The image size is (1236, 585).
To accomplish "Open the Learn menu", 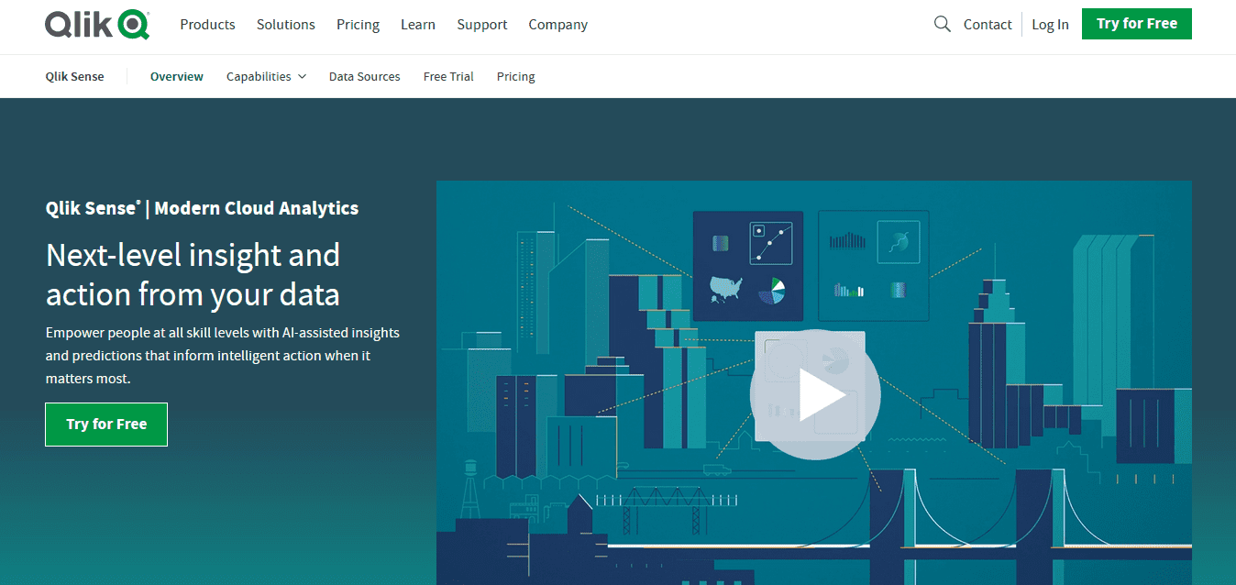I will pyautogui.click(x=418, y=25).
